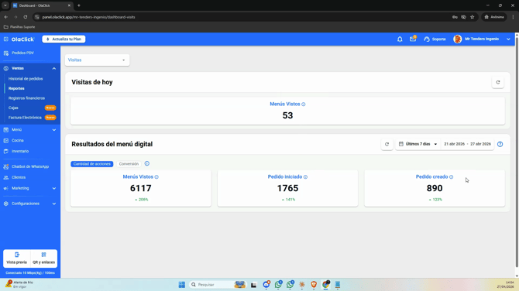Open Windows Start menu

click(x=182, y=285)
